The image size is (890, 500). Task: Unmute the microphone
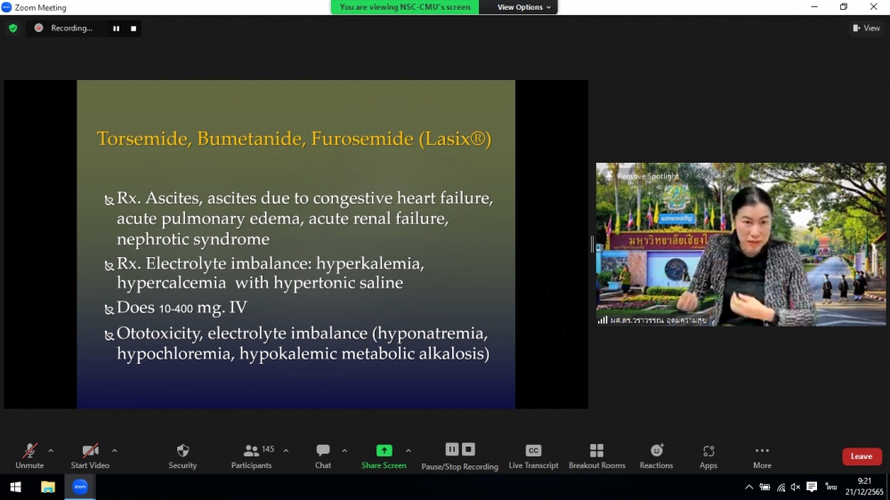(x=29, y=451)
